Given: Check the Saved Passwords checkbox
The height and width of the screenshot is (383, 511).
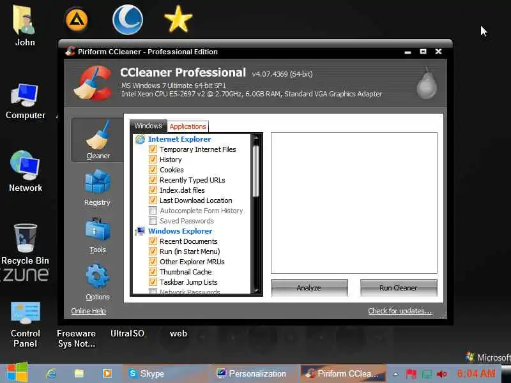Looking at the screenshot, I should (153, 221).
